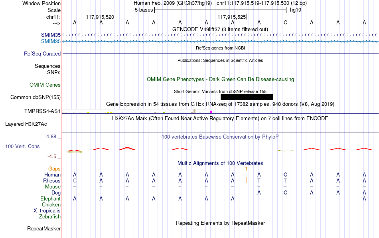Click the 117,915,520 position marker
Screen dimensions: 379x238
coord(100,17)
